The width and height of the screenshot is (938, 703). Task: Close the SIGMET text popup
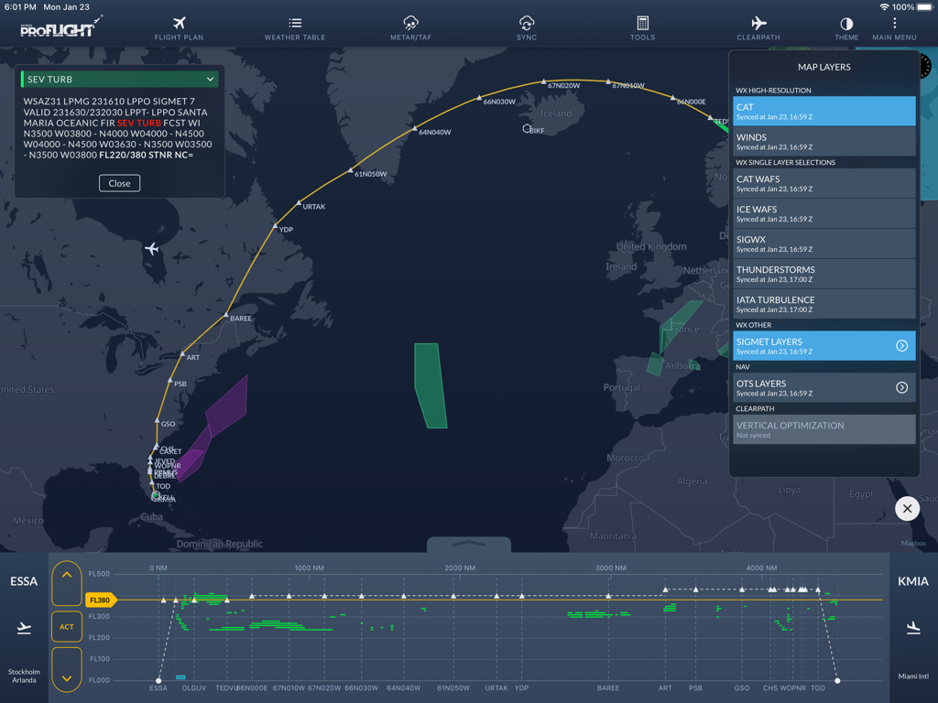pos(119,183)
